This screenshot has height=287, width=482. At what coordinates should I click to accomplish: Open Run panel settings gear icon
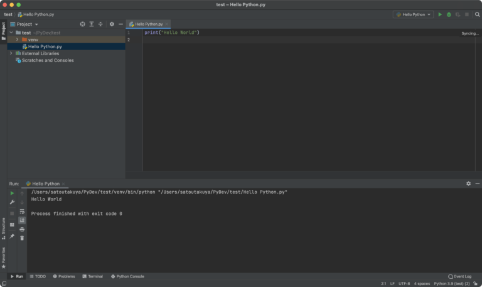(468, 184)
